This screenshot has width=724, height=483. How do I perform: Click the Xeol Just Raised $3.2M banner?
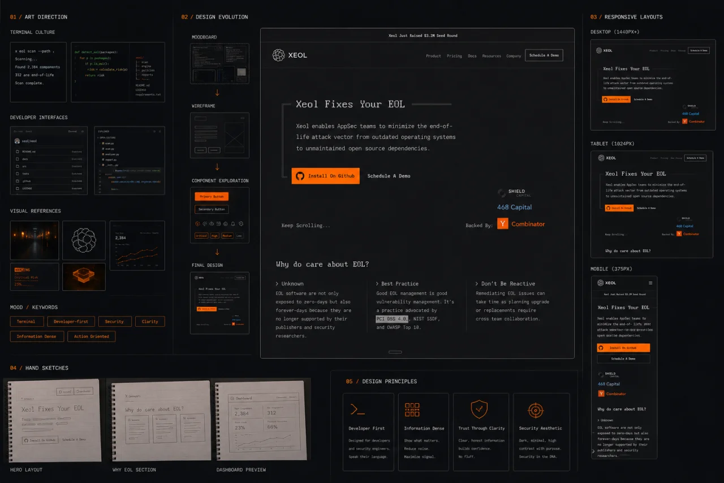coord(417,36)
